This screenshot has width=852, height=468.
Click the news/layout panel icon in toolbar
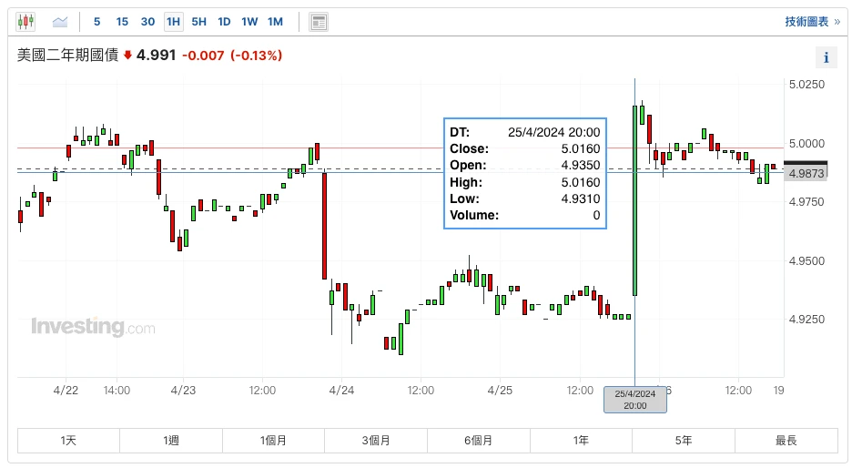coord(318,21)
